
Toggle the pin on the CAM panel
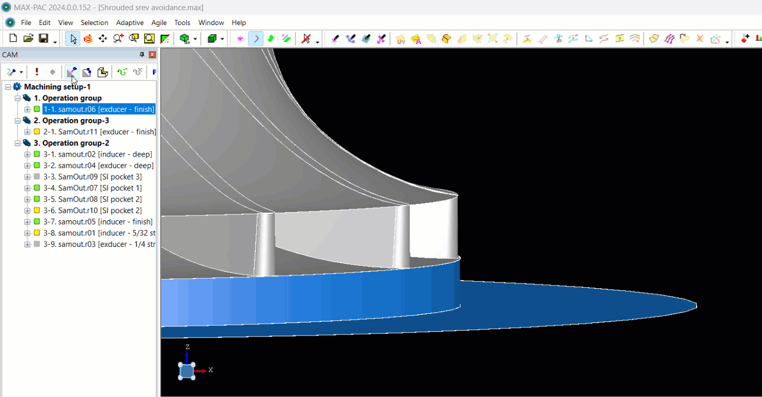tap(142, 54)
